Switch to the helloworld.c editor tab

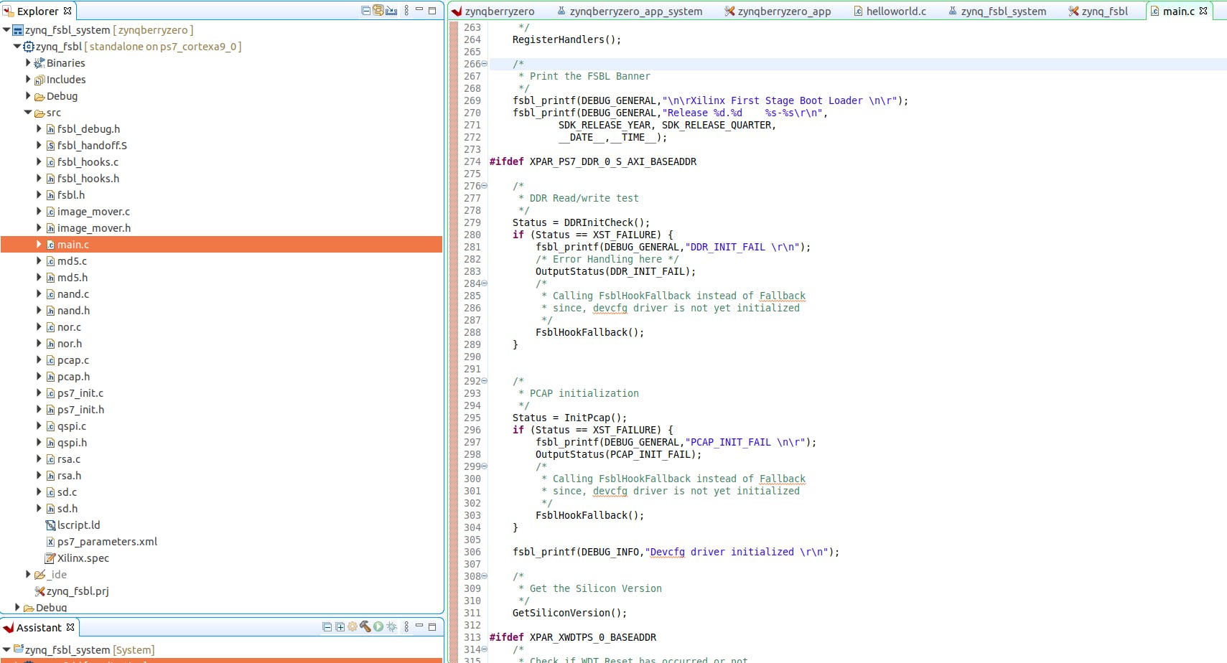890,11
